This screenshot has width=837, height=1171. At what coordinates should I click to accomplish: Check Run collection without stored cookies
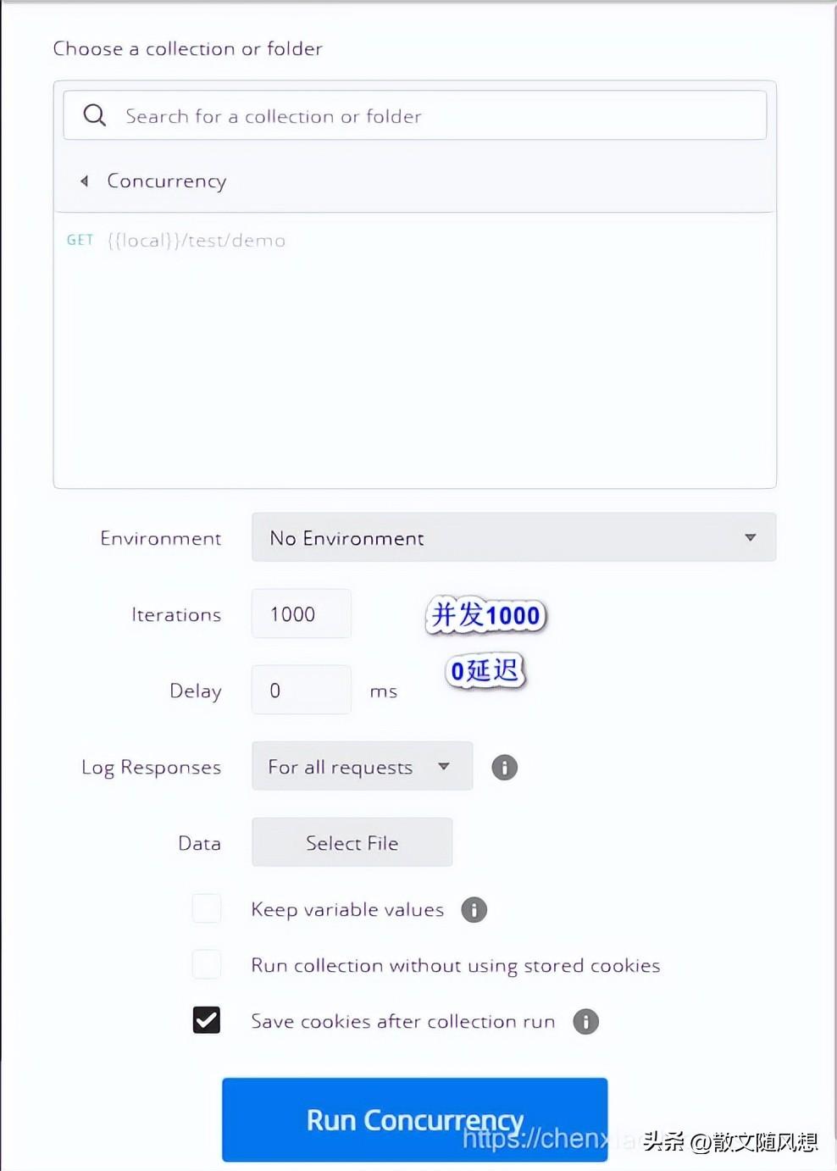pos(207,964)
